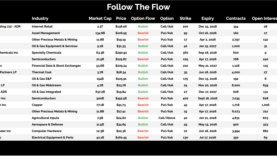This screenshot has height=156, width=277.
Task: Click the Strike column header
Action: pyautogui.click(x=185, y=18)
